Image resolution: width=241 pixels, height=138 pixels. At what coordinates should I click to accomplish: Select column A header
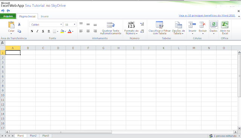pos(13,48)
